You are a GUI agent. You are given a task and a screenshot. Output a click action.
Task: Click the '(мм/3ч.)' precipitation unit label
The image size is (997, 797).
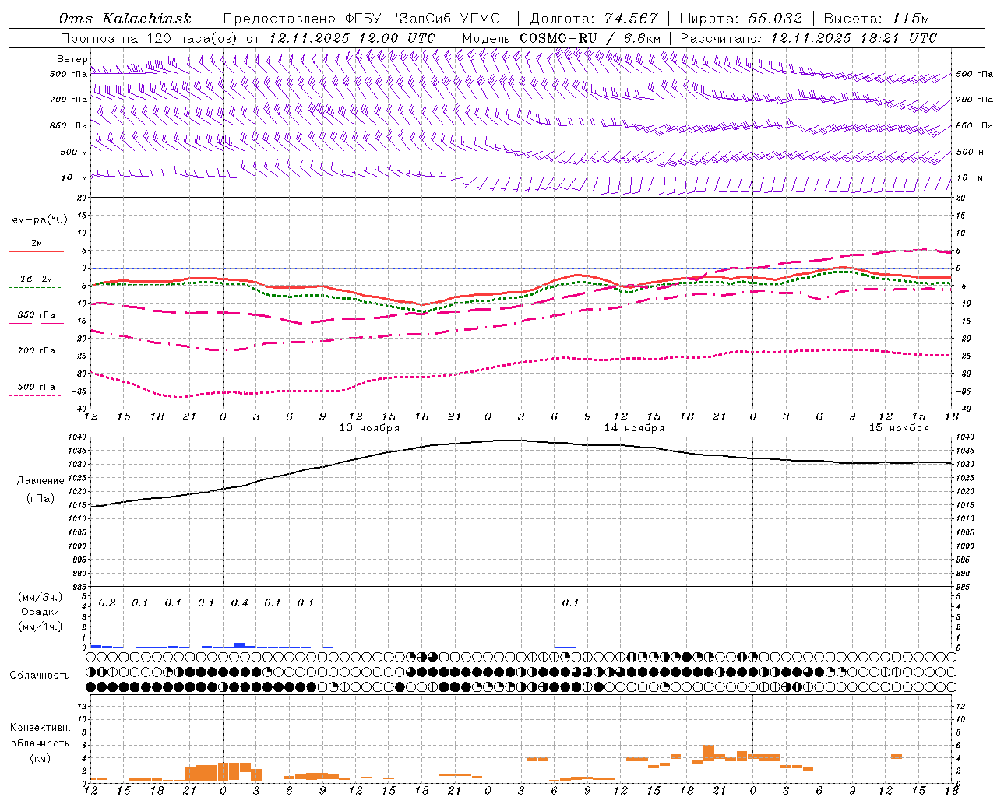click(x=41, y=597)
